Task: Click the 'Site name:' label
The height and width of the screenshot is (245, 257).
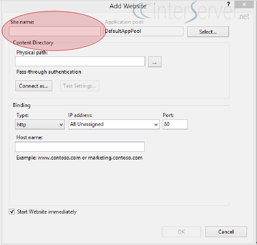Action: click(x=22, y=22)
